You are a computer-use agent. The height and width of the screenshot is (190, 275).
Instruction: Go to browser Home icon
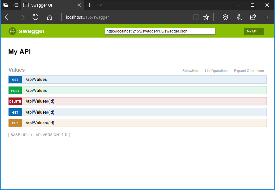tap(49, 17)
